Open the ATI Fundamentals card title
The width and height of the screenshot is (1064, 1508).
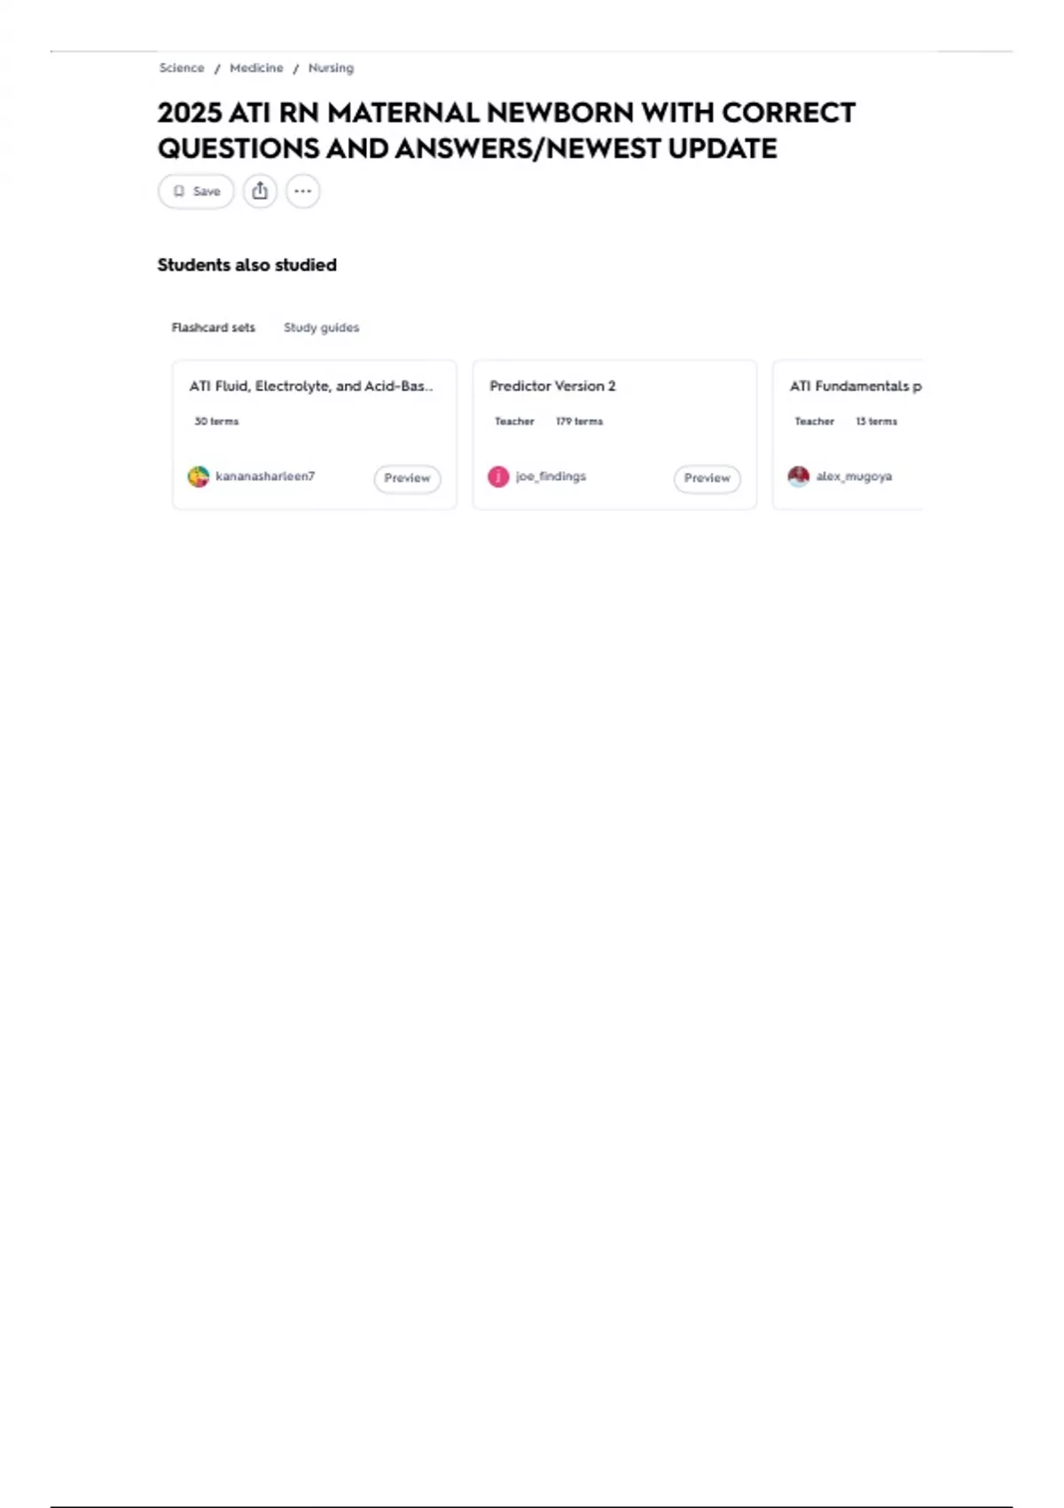(855, 386)
